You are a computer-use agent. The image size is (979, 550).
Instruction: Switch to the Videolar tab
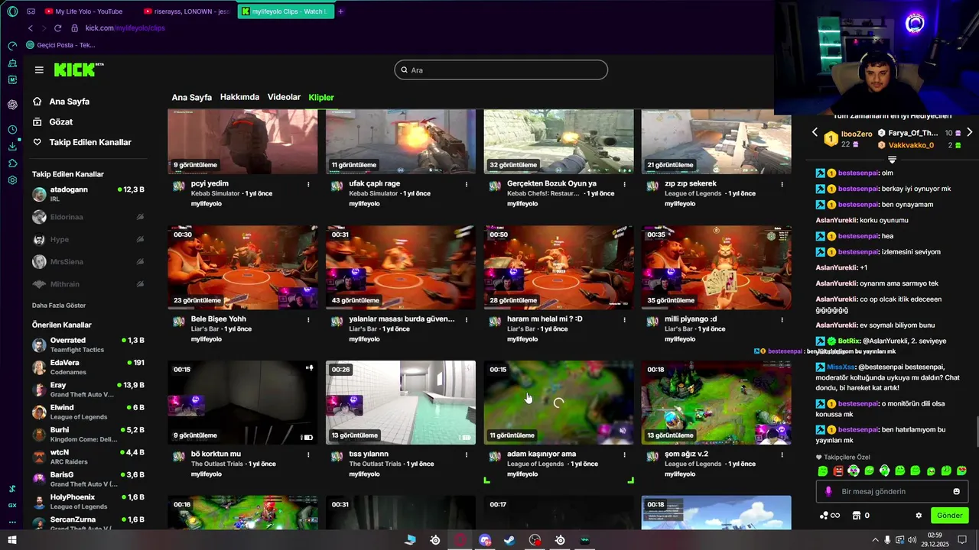click(284, 97)
